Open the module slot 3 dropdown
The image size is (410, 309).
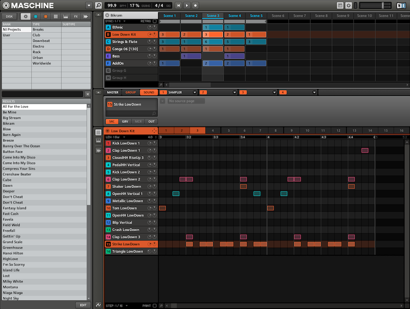(274, 92)
